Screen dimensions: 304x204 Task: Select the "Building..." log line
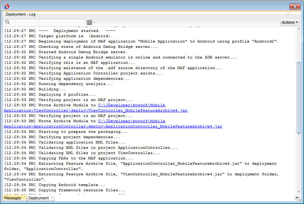click(x=35, y=89)
